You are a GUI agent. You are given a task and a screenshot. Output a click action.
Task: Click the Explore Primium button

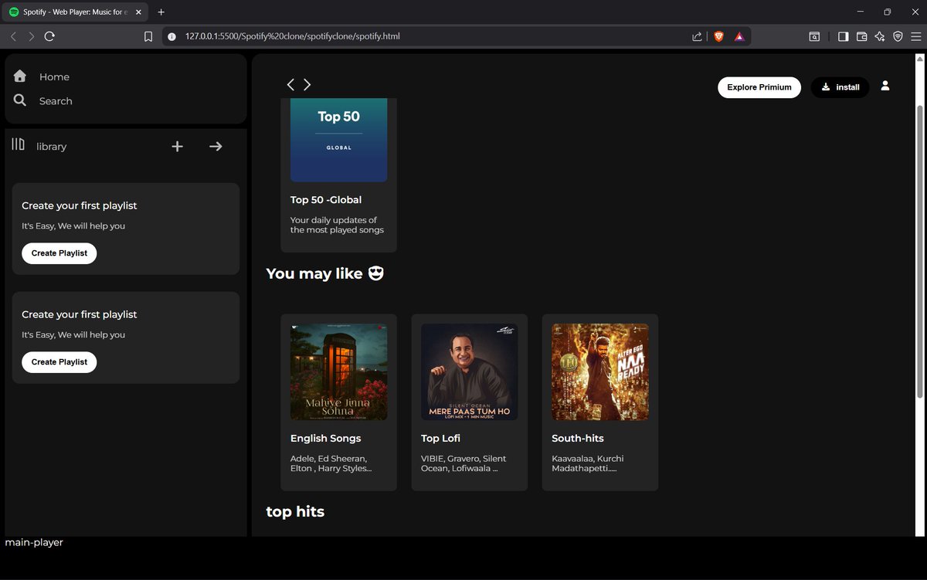(759, 87)
